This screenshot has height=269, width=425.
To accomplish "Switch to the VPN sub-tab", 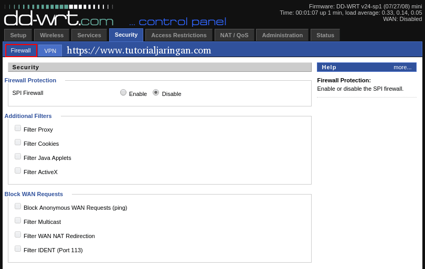I will 50,51.
